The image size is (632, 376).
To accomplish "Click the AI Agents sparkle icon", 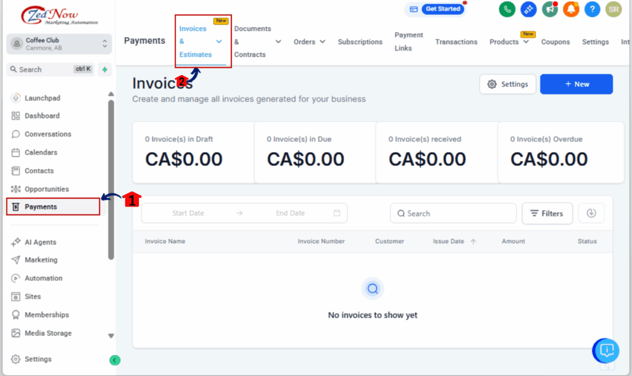I will tap(15, 242).
